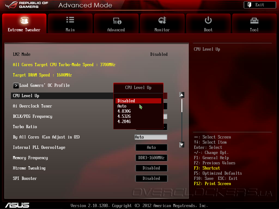Select Ai Overclock Tuner row label
This screenshot has width=279, height=209.
coord(32,106)
